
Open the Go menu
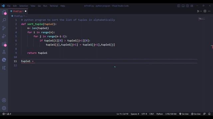tap(39, 6)
